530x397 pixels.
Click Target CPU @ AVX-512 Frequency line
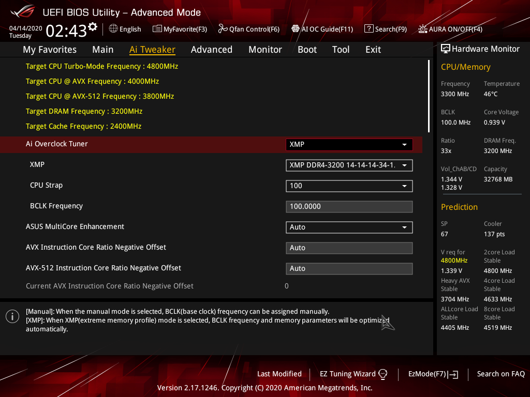(100, 96)
